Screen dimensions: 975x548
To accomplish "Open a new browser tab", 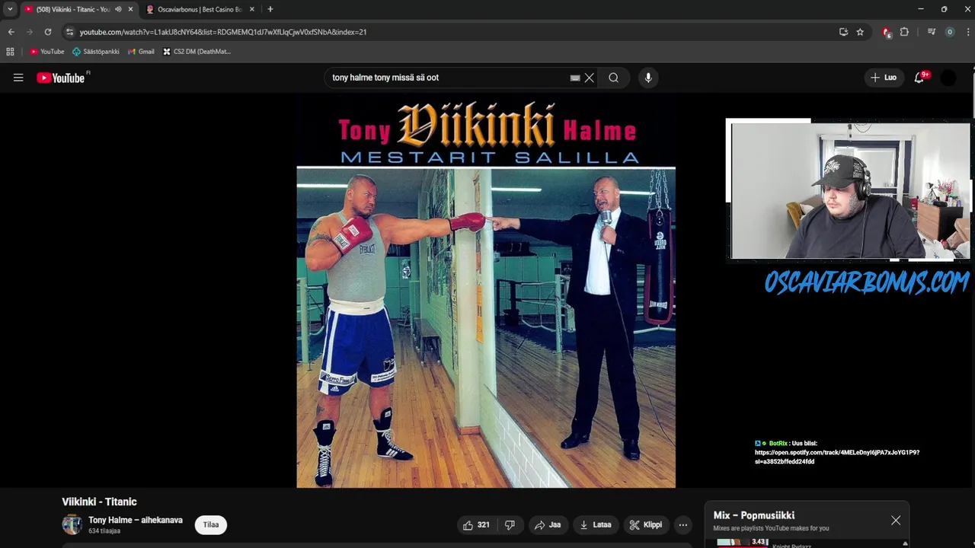I will click(270, 9).
